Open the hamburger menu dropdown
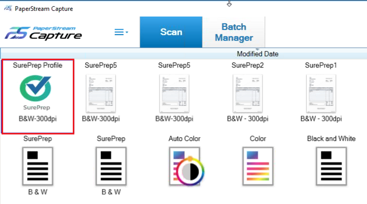Image resolution: width=367 pixels, height=204 pixels. [x=121, y=32]
